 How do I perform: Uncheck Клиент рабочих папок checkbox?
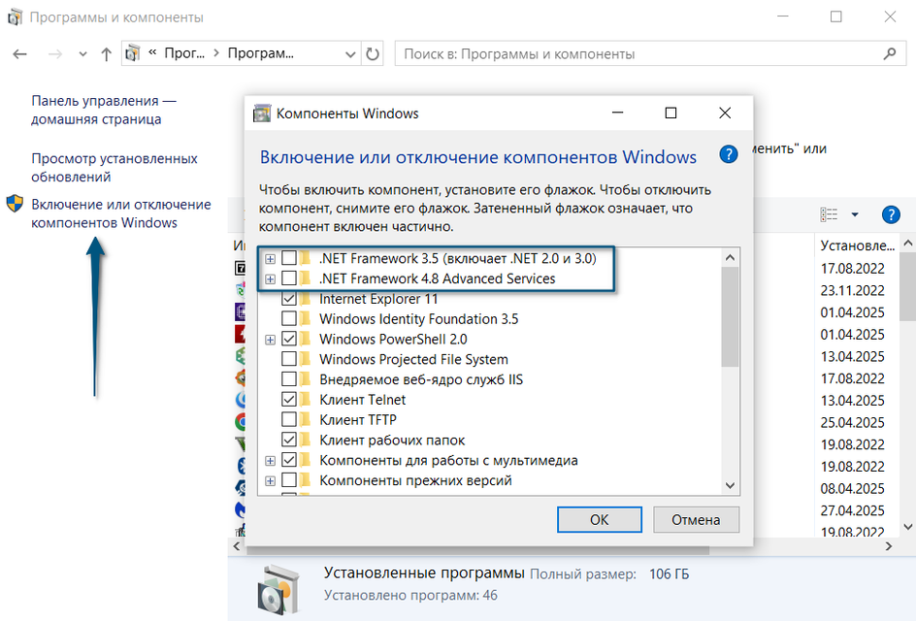coord(288,440)
